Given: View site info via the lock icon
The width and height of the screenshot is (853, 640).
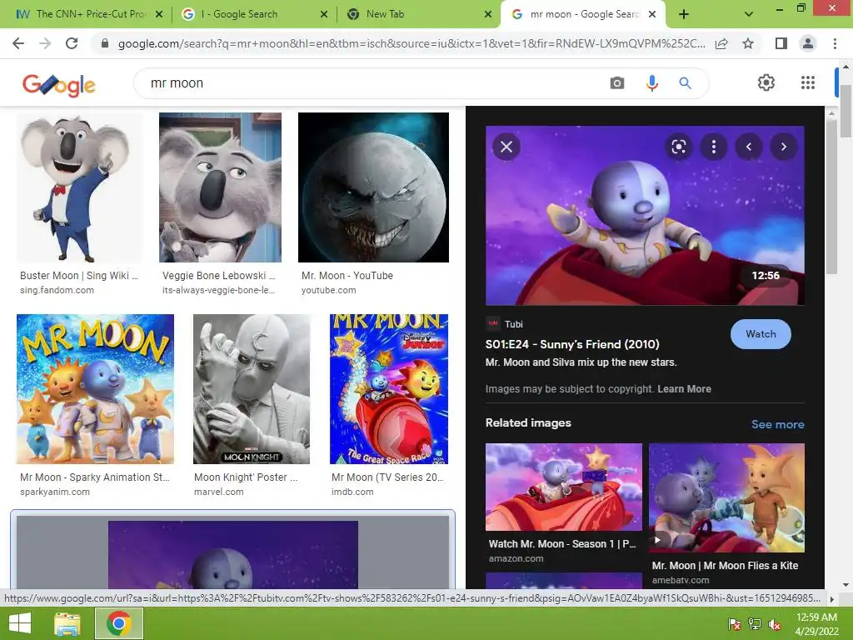Looking at the screenshot, I should 105,43.
